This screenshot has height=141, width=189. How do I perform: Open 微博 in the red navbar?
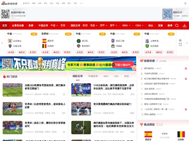pos(170,25)
